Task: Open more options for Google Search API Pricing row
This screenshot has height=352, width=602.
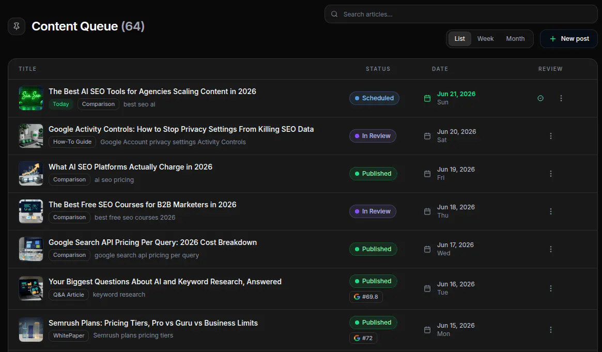Action: click(x=550, y=249)
